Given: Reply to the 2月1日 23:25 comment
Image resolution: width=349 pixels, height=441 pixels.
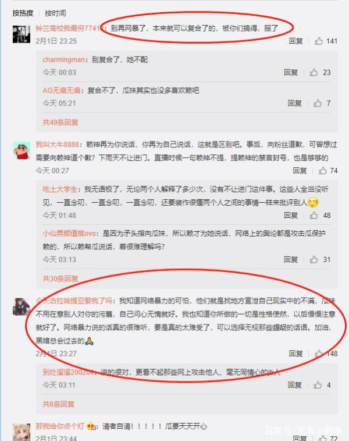Looking at the screenshot, I should tap(295, 41).
